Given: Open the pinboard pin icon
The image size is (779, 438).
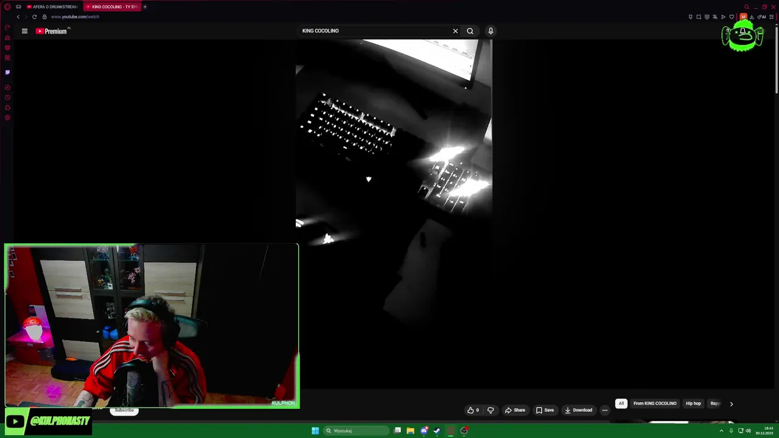Looking at the screenshot, I should (x=691, y=16).
